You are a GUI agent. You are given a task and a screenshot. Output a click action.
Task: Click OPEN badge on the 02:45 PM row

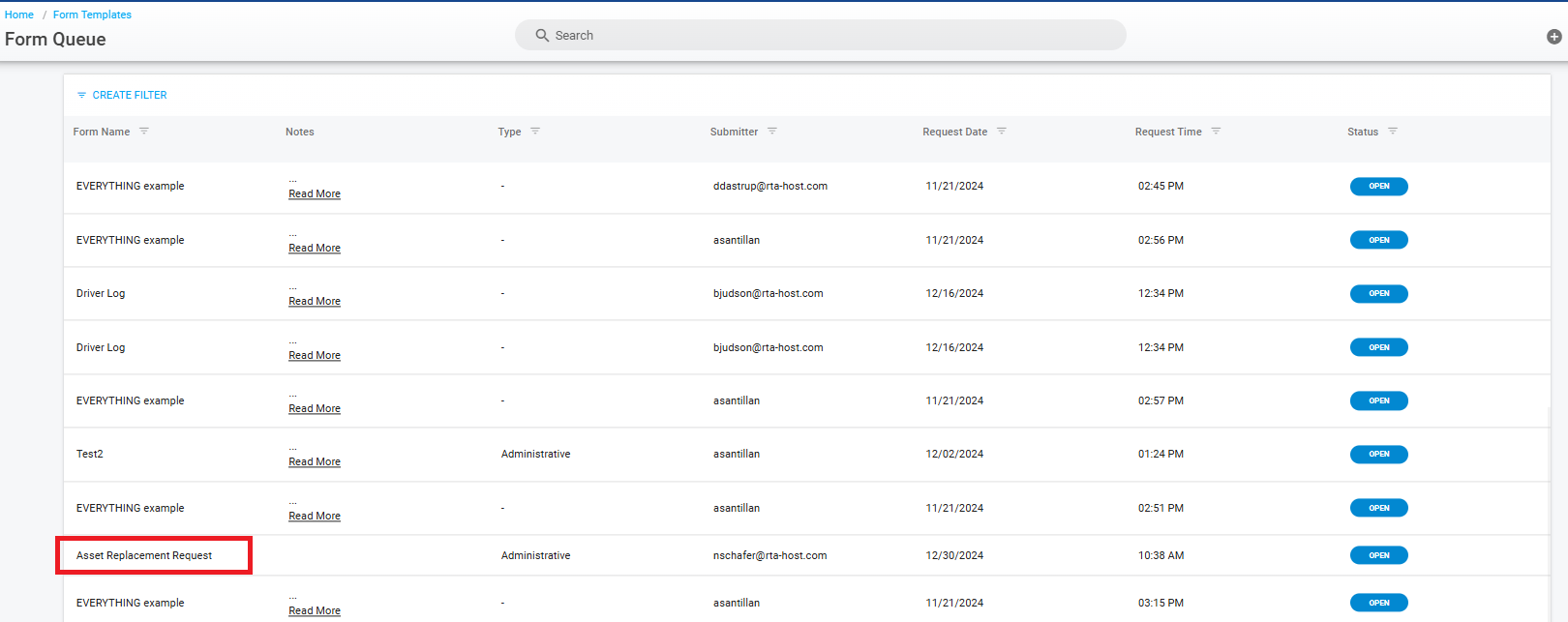point(1378,186)
